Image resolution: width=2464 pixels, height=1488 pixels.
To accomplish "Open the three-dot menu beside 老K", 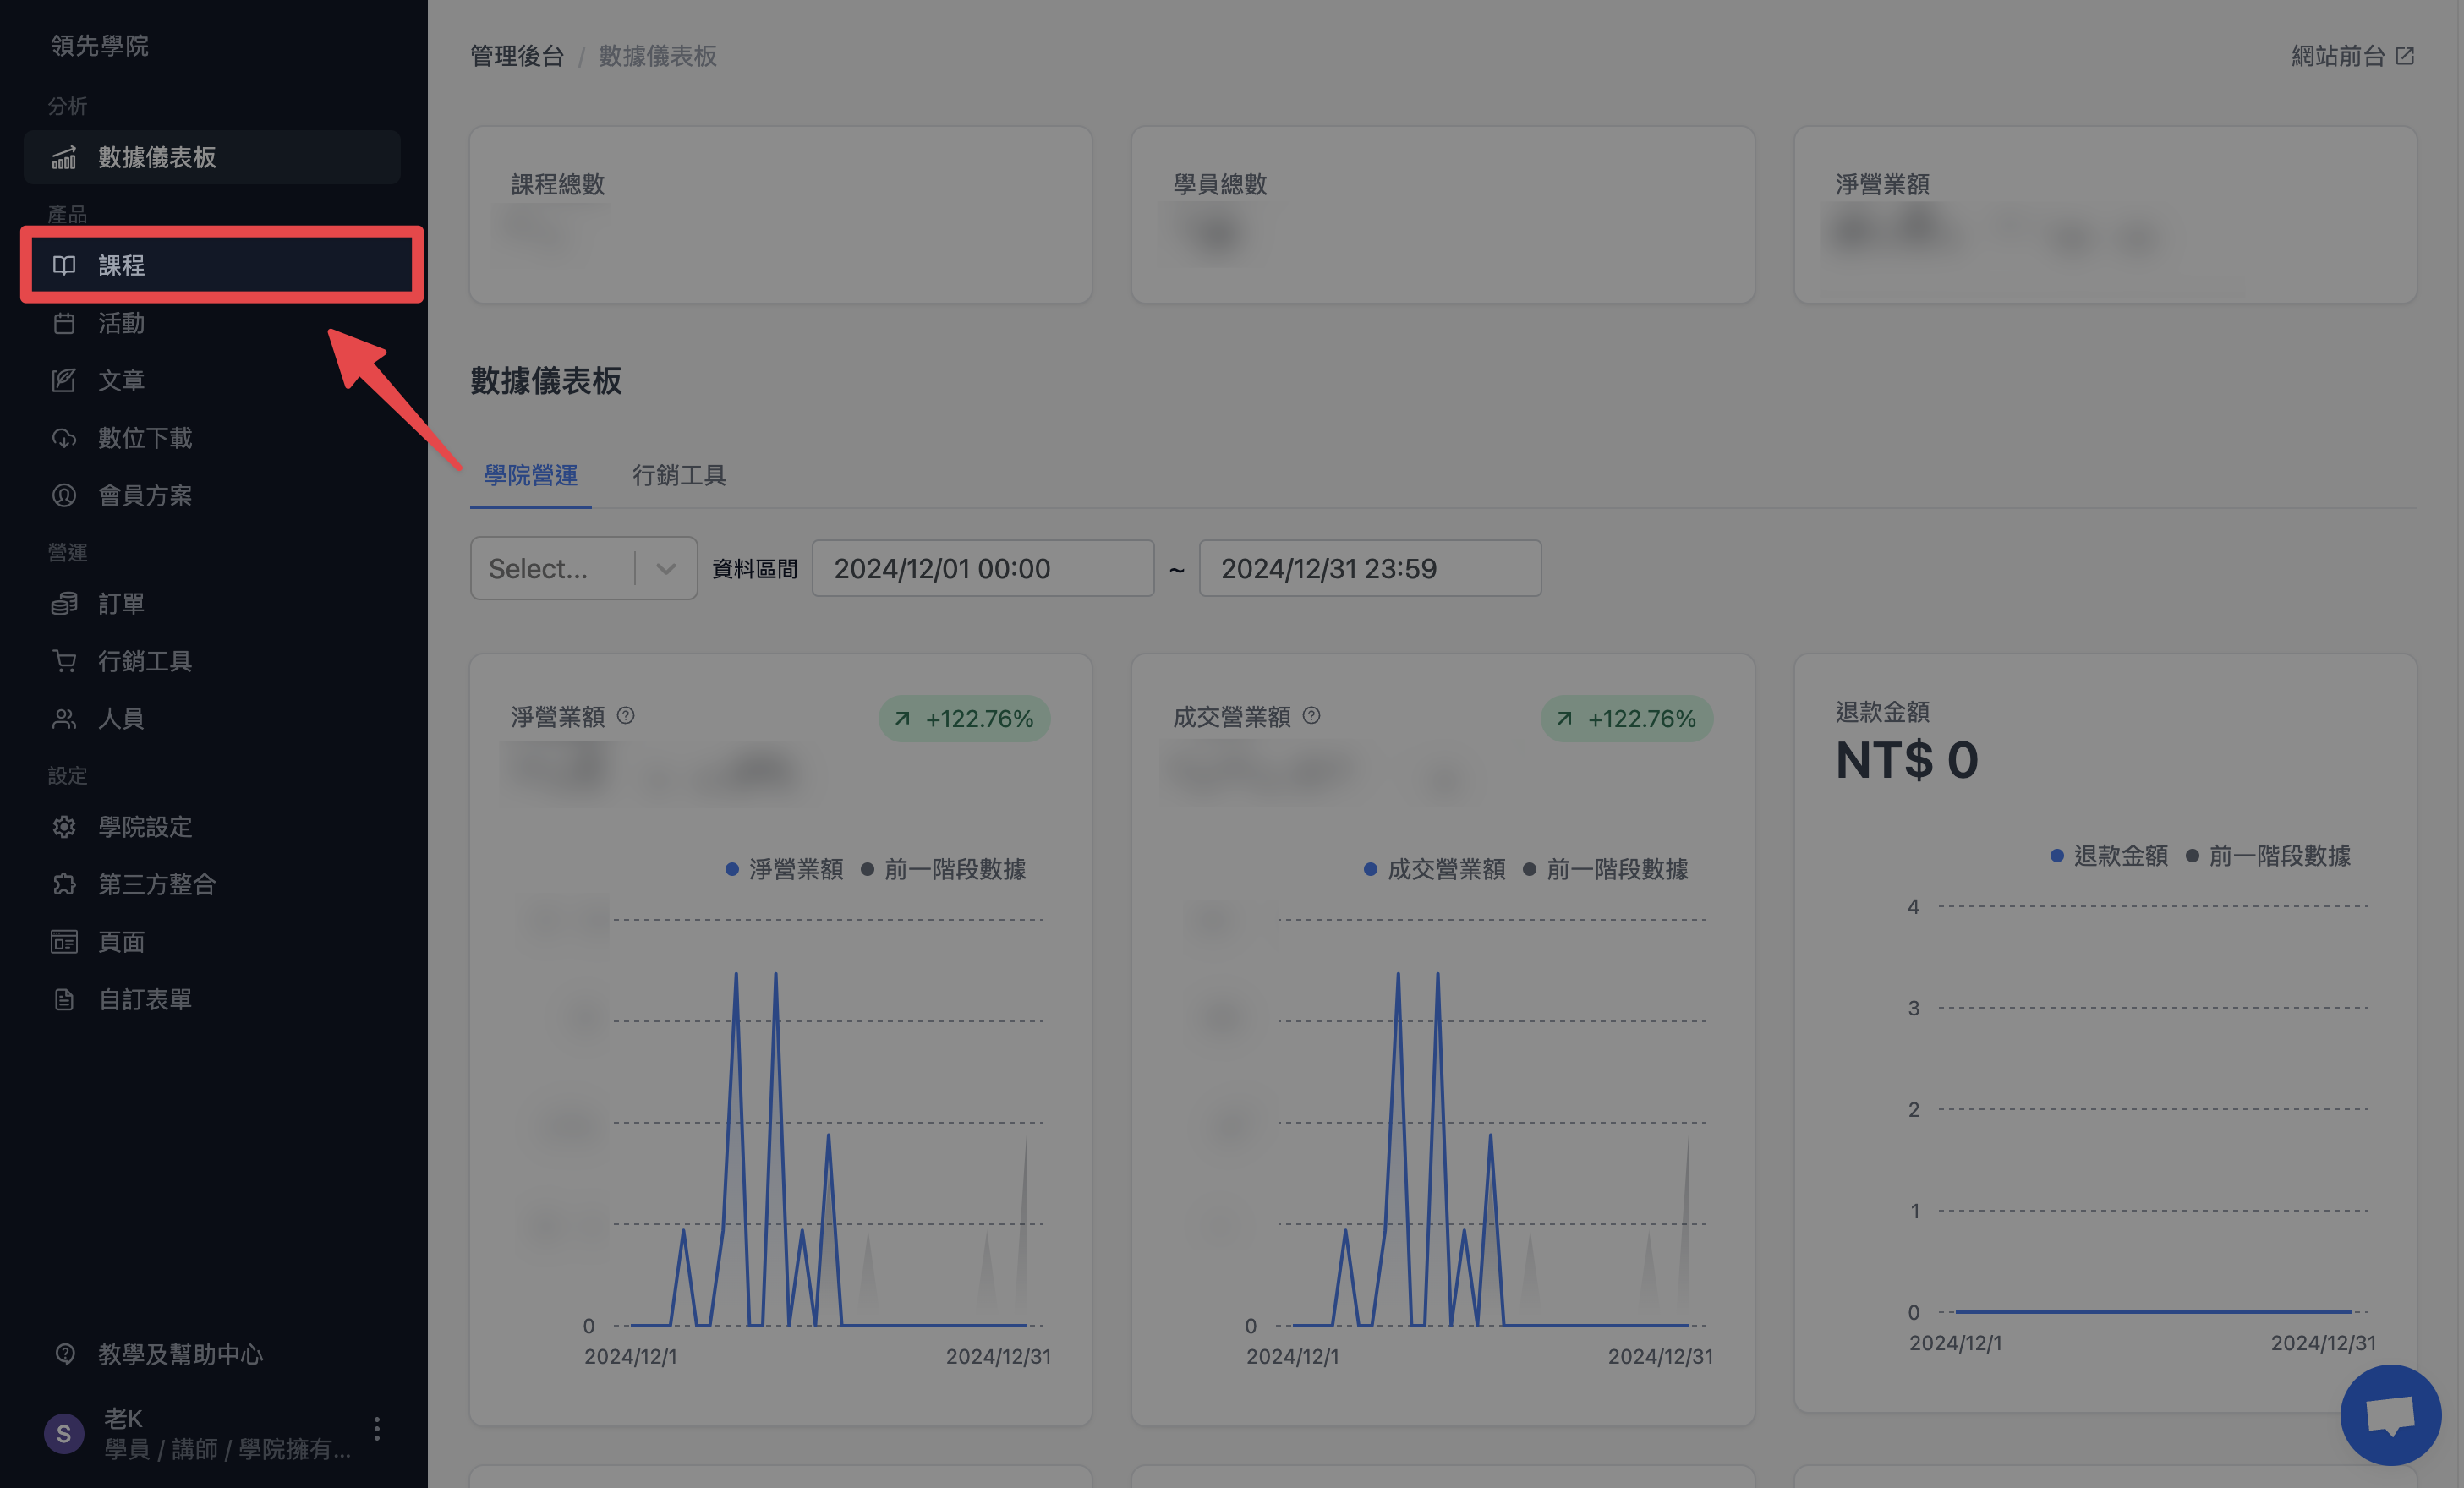I will (x=377, y=1429).
